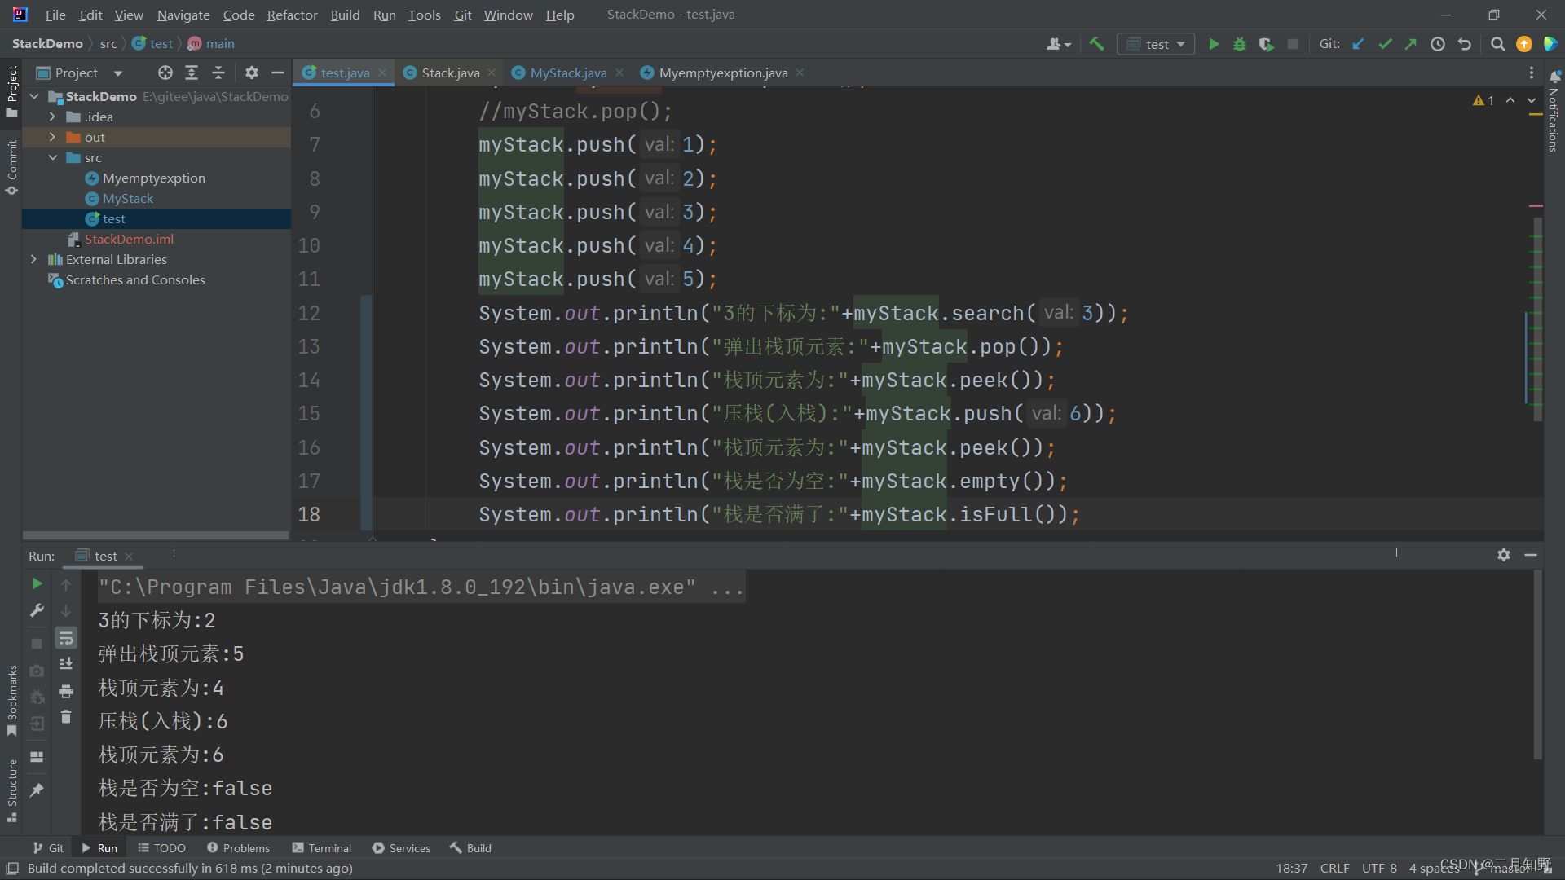Open the Refactor menu
1565x880 pixels.
pos(292,15)
